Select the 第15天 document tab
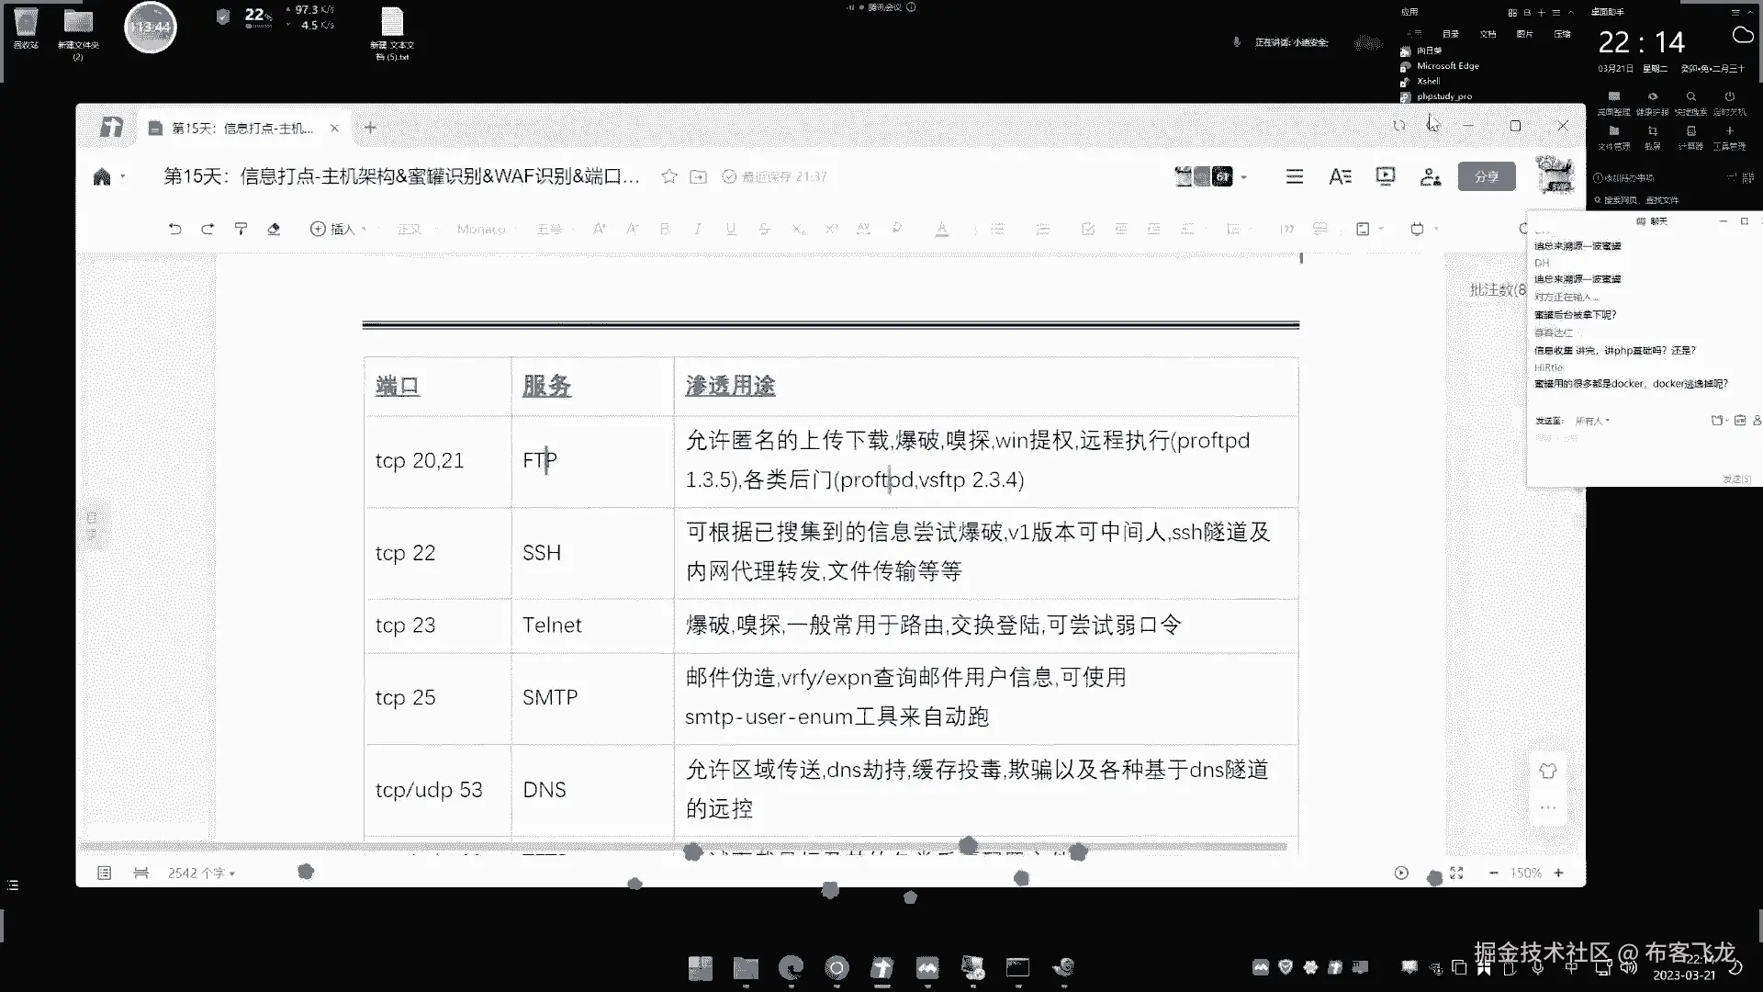The height and width of the screenshot is (992, 1763). tap(242, 128)
